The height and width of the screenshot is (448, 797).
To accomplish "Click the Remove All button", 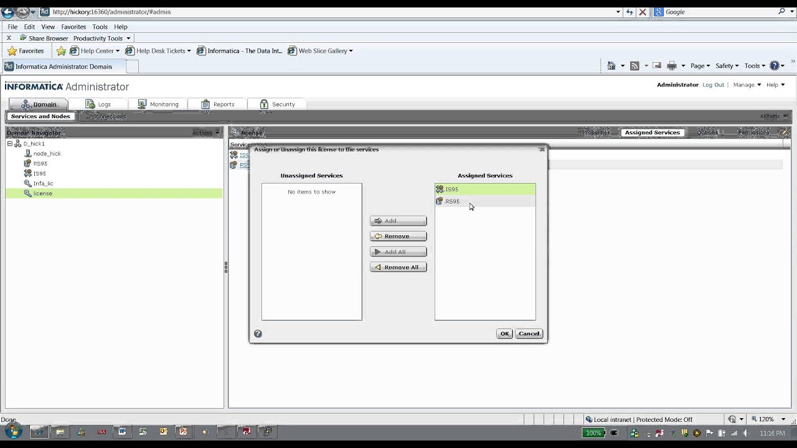I will (x=398, y=268).
